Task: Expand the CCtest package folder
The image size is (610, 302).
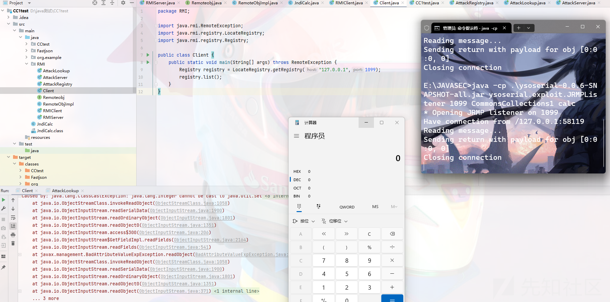Action: pyautogui.click(x=26, y=44)
